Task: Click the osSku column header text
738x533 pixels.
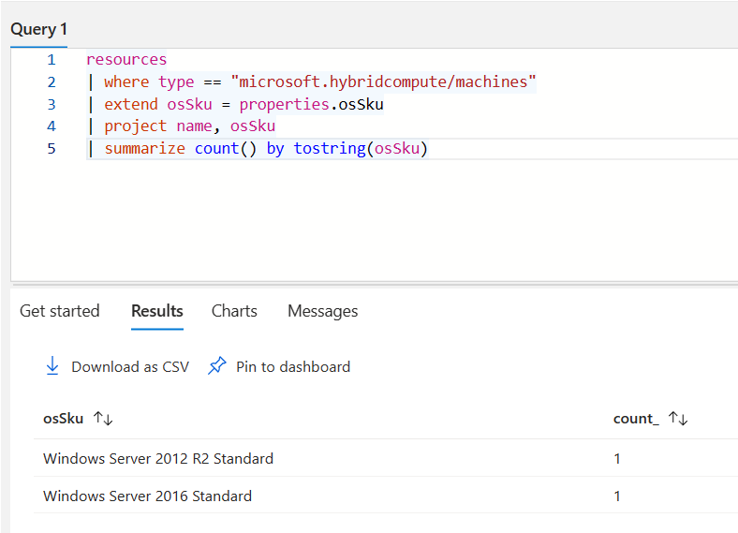Action: 64,419
